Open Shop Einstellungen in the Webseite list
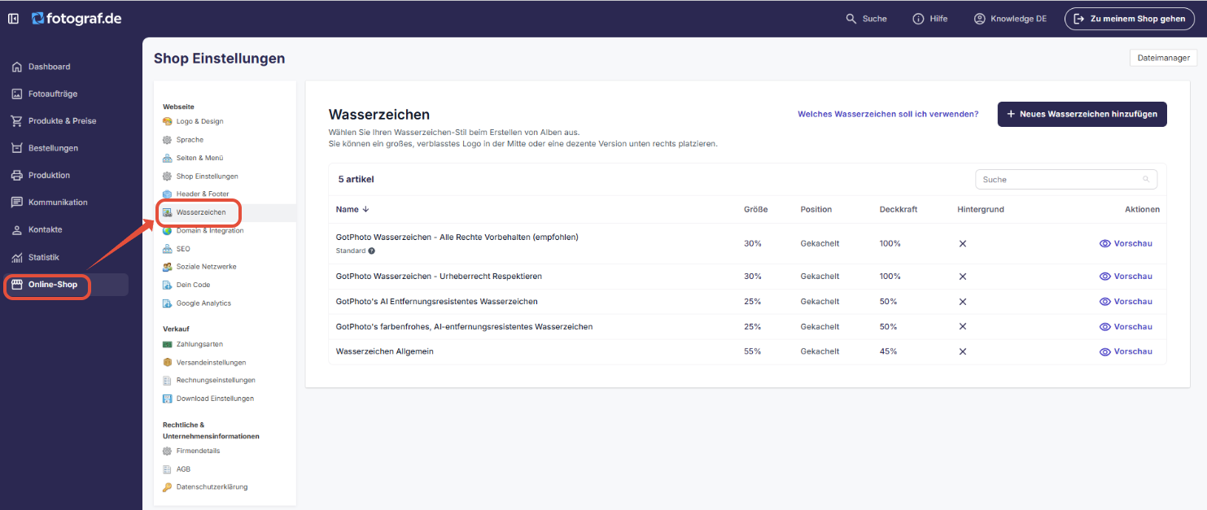The height and width of the screenshot is (510, 1207). tap(207, 176)
